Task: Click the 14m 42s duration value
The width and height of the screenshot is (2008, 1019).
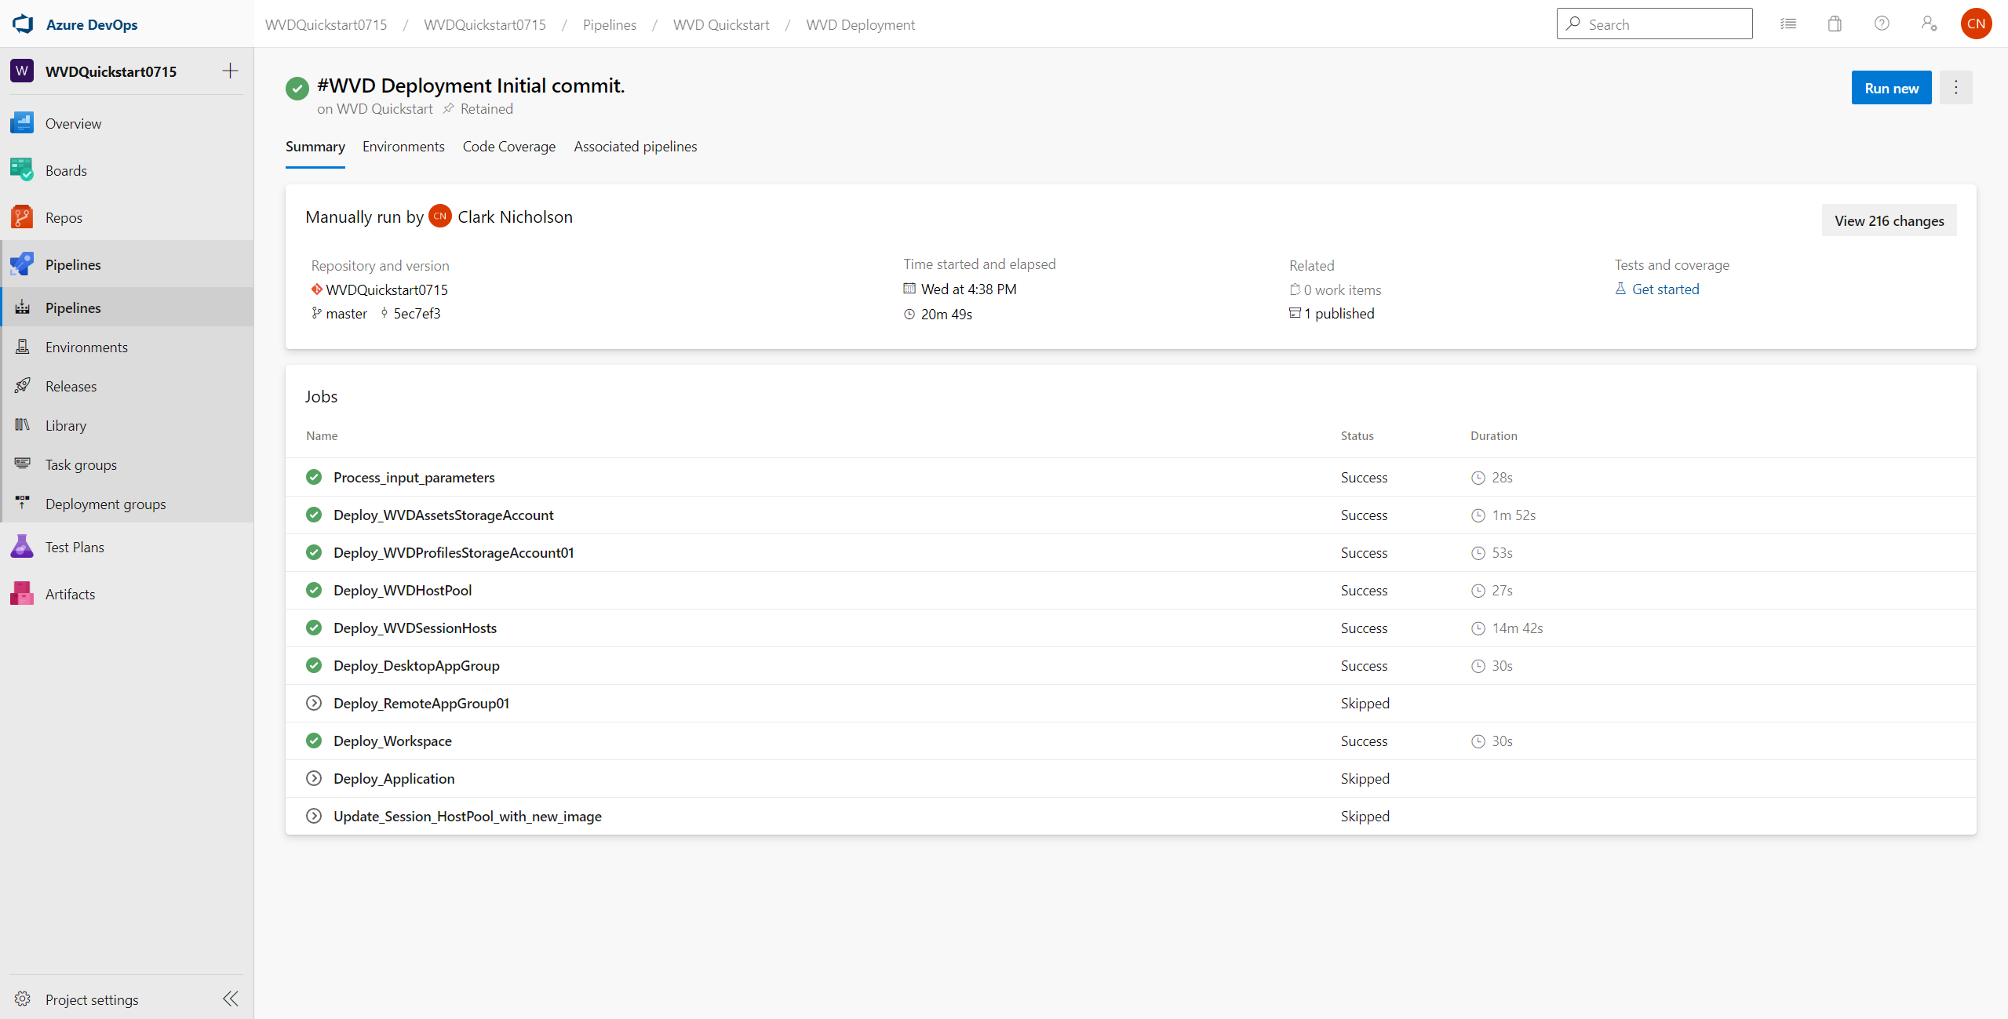Action: coord(1517,628)
